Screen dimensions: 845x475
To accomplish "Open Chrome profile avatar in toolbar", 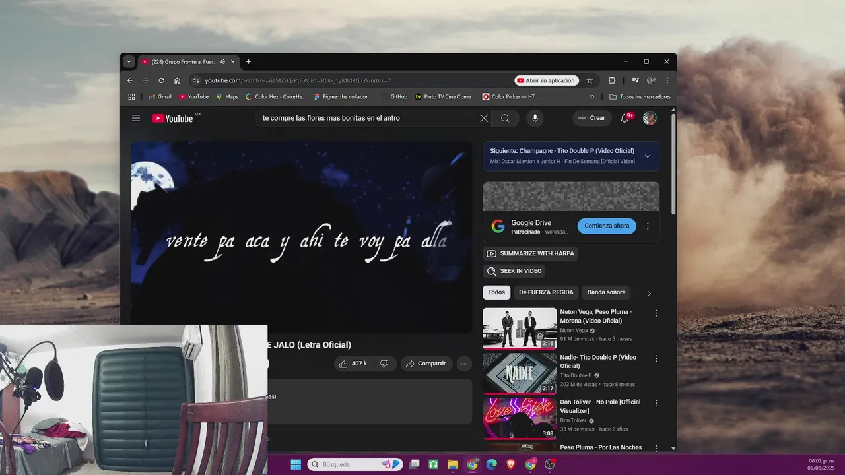I will tap(652, 80).
